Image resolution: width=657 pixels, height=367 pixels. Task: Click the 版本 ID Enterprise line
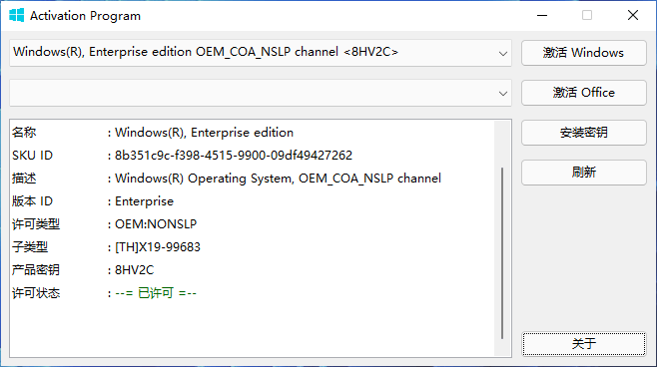[x=93, y=201]
